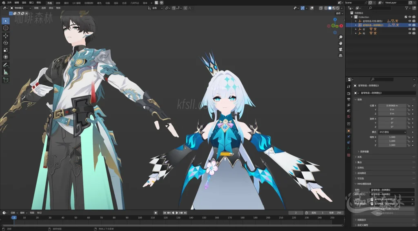Open the Tool properties tab
Viewport: 418px width, 231px height.
point(349,87)
